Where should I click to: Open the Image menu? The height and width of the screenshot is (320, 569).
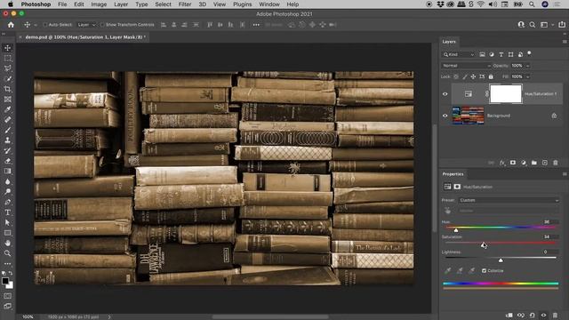pyautogui.click(x=99, y=4)
